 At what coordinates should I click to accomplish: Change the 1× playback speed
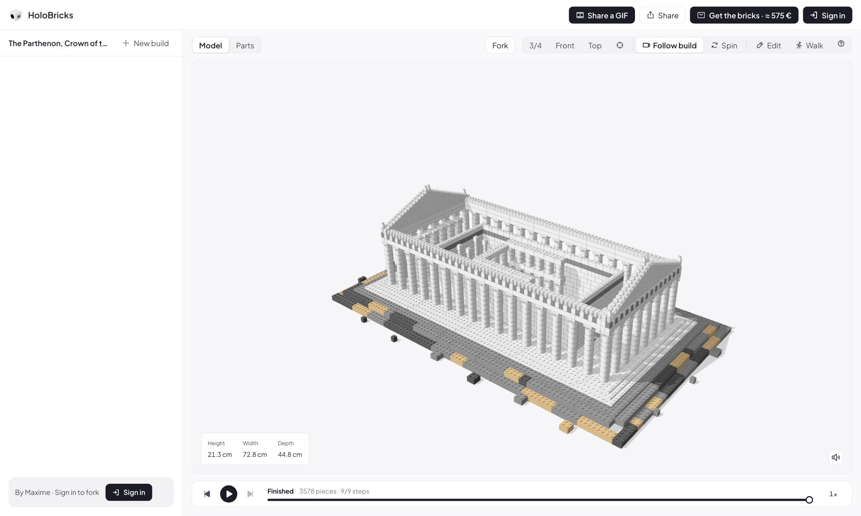833,494
